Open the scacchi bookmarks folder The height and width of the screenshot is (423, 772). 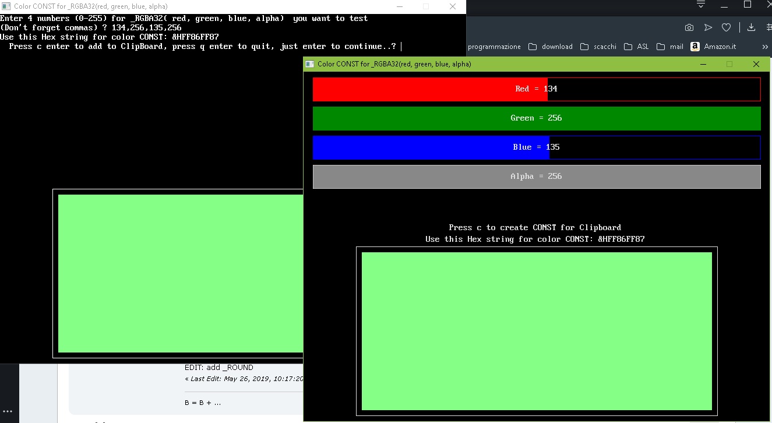click(598, 47)
